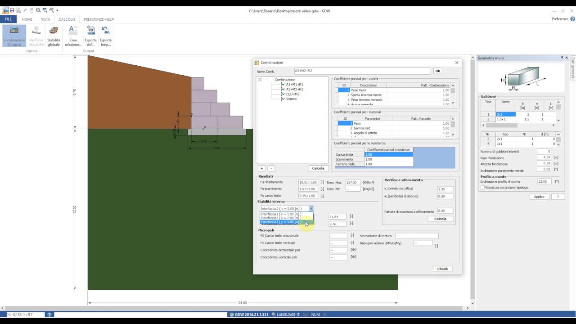Switch to VISTA ribbon tab
Screen dimensions: 576x324
click(45, 19)
